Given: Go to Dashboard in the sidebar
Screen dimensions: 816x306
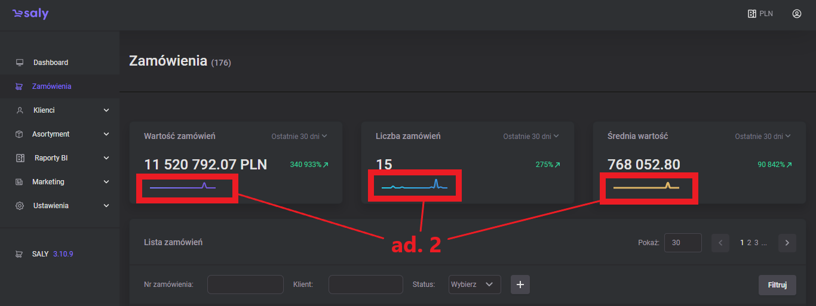Looking at the screenshot, I should (x=51, y=63).
